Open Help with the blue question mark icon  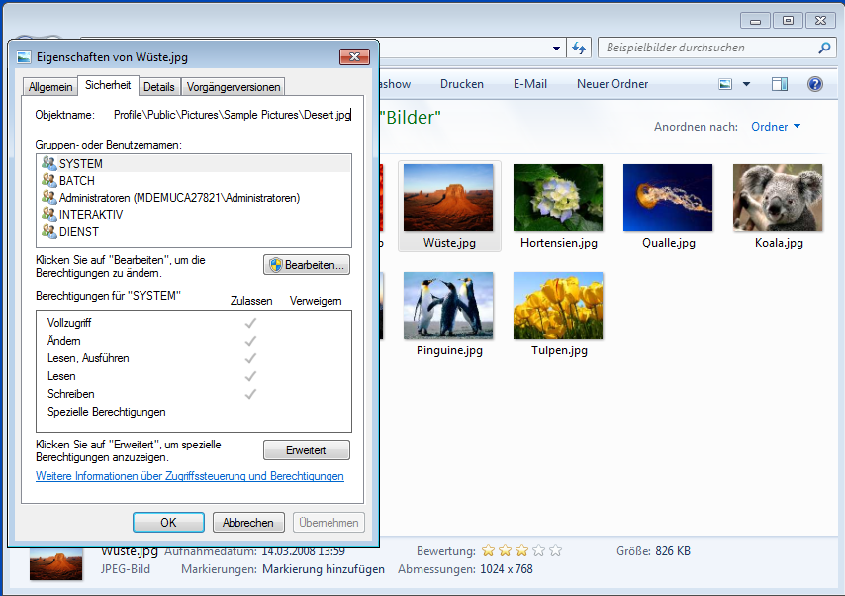(x=815, y=84)
